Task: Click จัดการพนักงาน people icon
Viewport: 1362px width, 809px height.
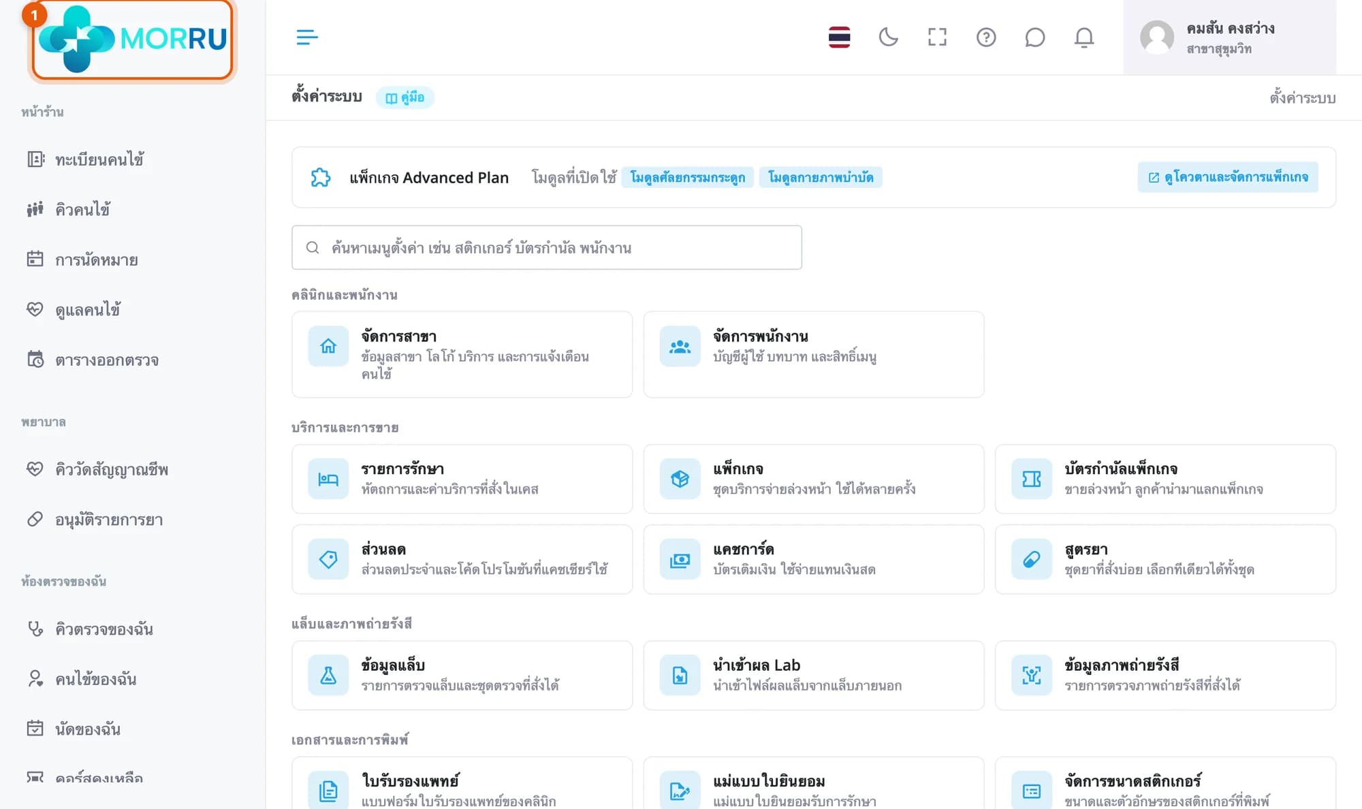Action: tap(680, 346)
